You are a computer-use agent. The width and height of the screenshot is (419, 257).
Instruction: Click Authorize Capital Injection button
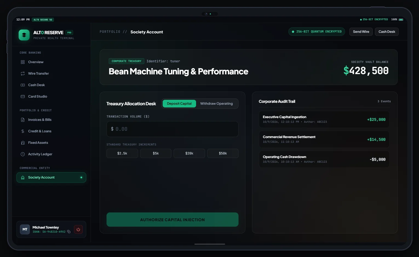pos(173,220)
